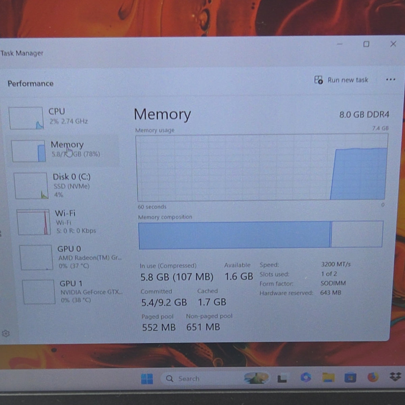Close the Task Manager window

point(393,44)
